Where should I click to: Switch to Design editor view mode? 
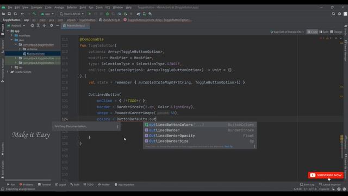[336, 32]
